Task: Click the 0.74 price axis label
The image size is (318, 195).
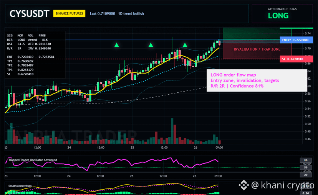Action: pos(308,33)
